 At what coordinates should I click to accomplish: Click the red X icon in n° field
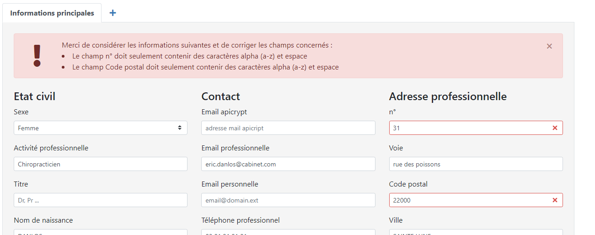pos(555,128)
